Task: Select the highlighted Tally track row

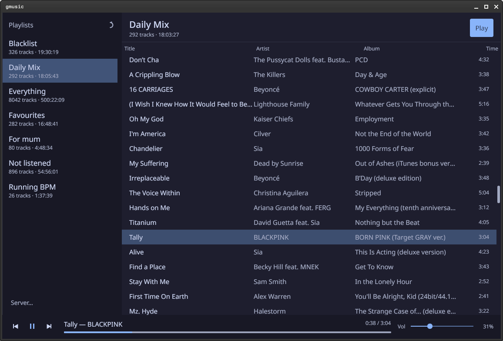Action: 309,237
